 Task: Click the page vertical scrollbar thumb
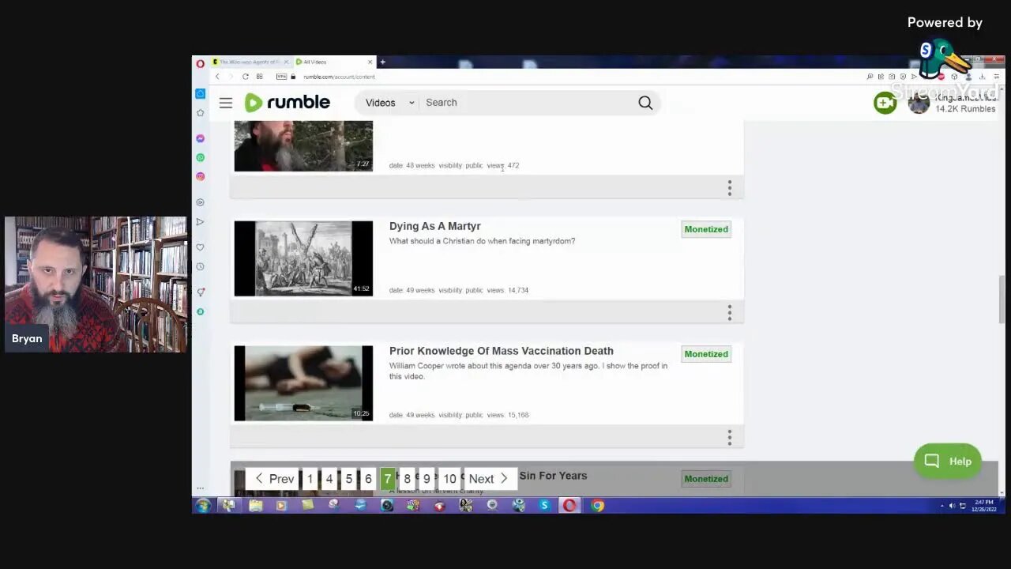click(x=1002, y=300)
